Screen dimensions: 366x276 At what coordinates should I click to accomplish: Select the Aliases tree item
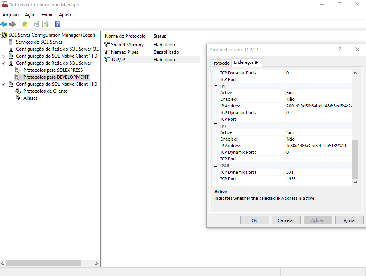pos(30,98)
